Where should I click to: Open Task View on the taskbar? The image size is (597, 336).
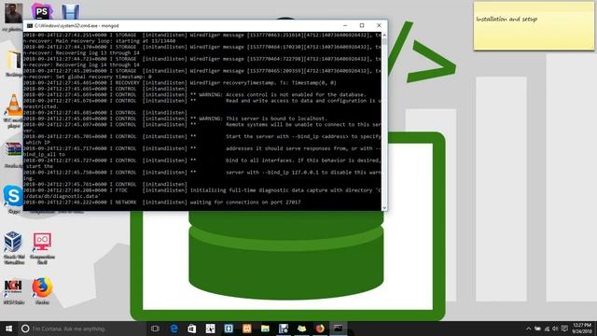(x=155, y=329)
